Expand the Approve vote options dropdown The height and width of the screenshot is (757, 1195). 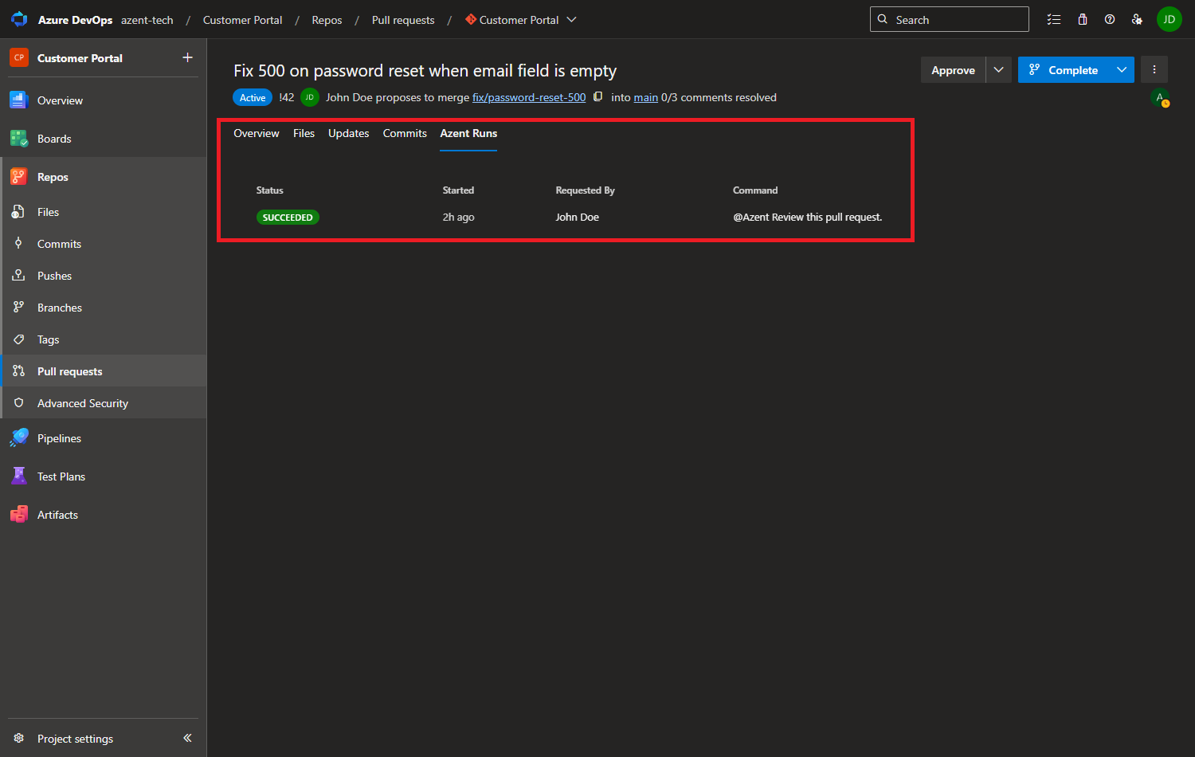(998, 69)
